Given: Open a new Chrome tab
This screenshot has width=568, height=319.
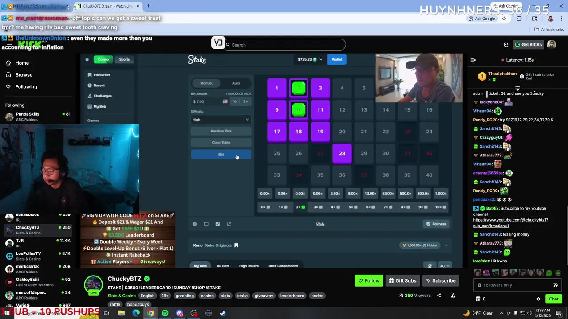Looking at the screenshot, I should [x=148, y=6].
